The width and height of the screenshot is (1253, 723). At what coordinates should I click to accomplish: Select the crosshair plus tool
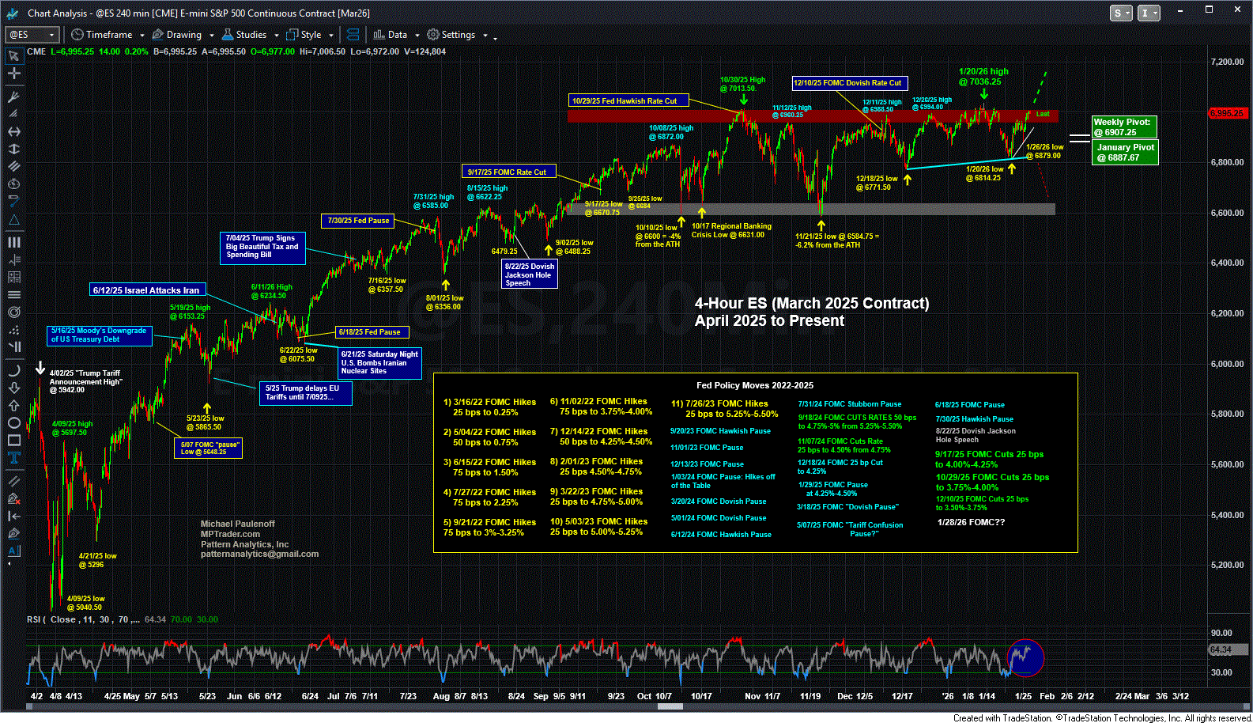coord(13,74)
